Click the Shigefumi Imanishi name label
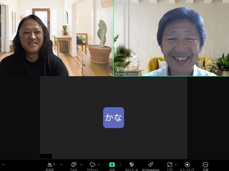This screenshot has height=171, width=229. coord(126,74)
